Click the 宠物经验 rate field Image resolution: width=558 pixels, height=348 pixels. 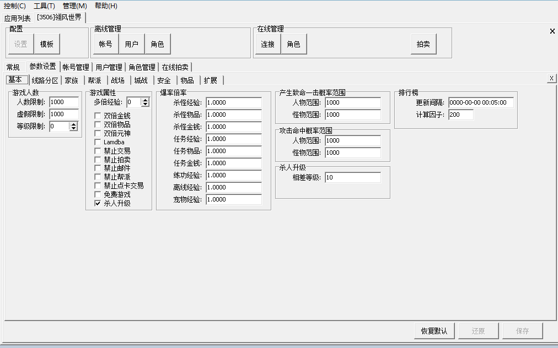234,199
